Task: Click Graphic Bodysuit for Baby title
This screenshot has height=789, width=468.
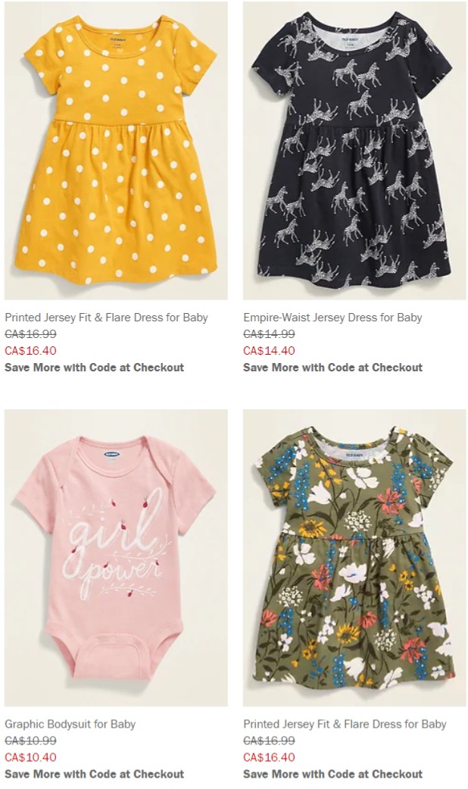Action: (x=70, y=724)
